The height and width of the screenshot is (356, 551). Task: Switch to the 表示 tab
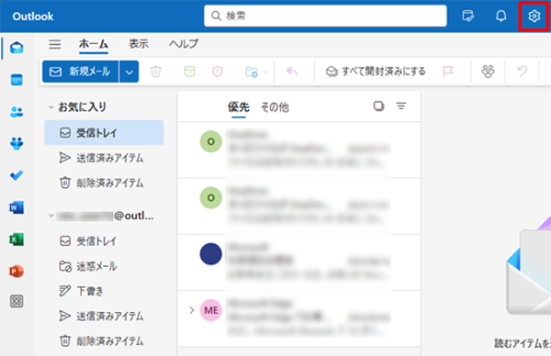point(139,44)
